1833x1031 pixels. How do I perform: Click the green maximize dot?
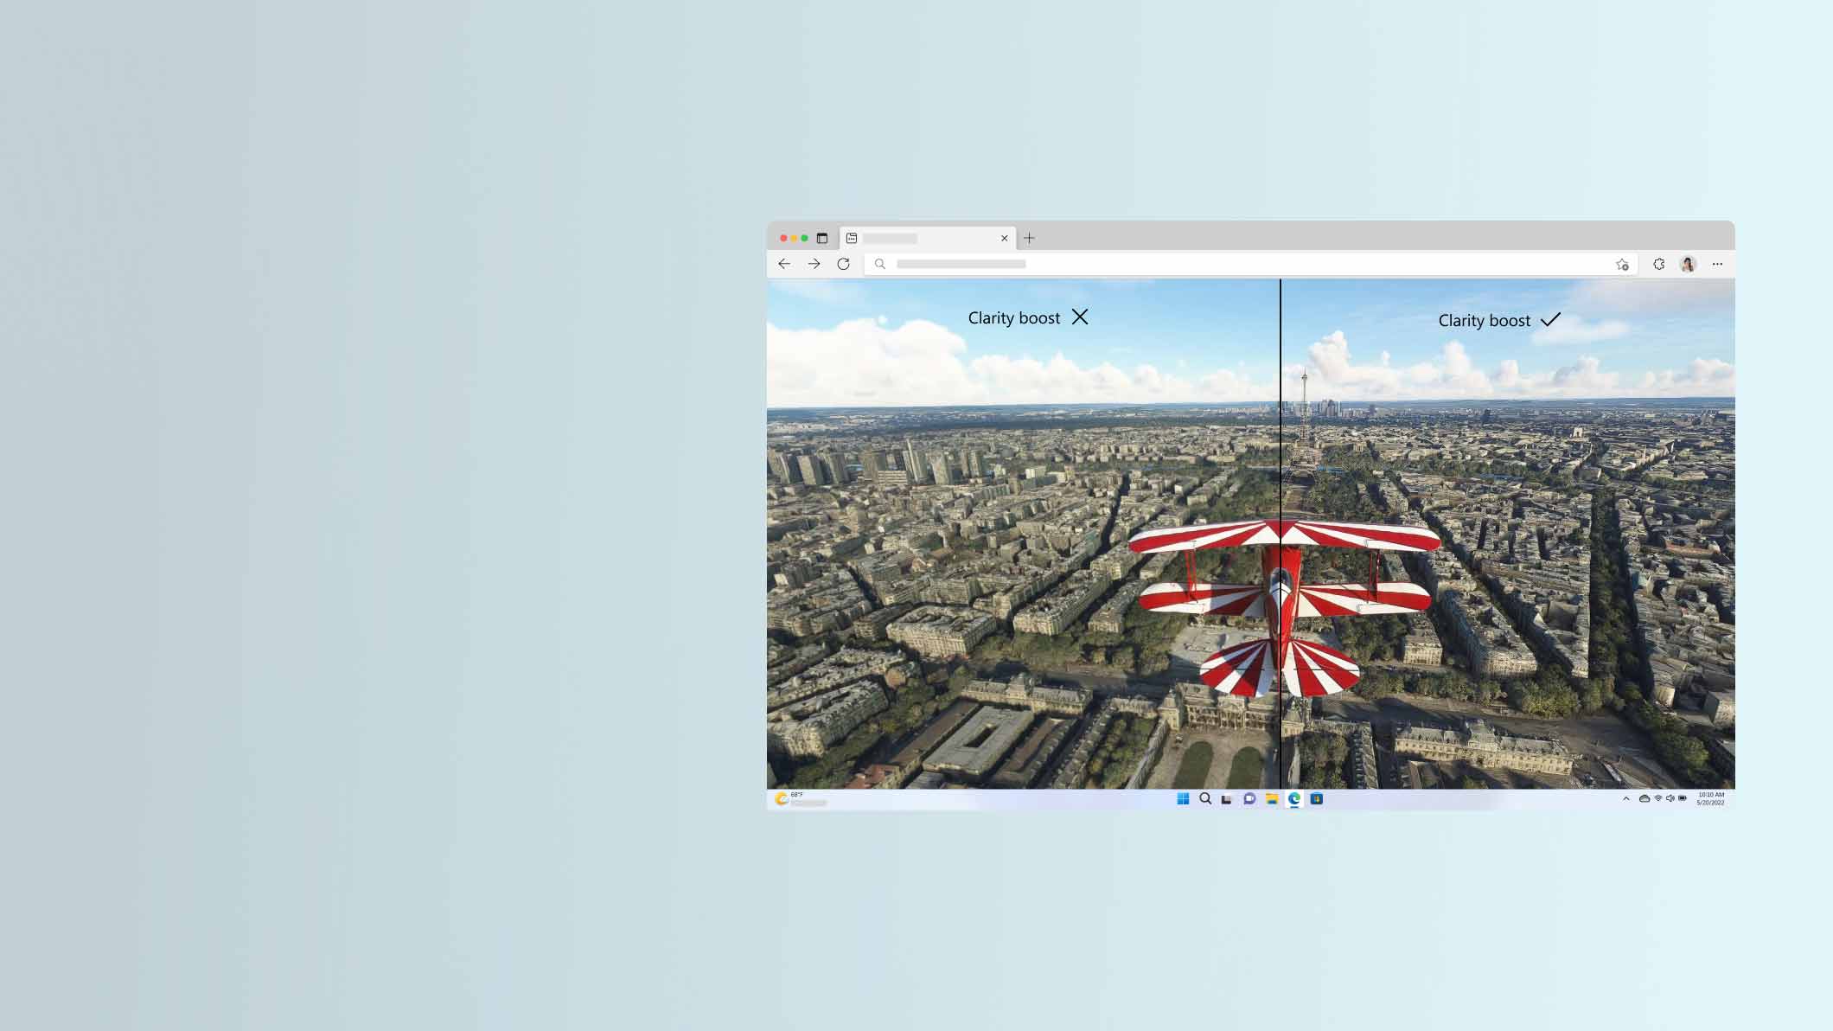point(804,238)
